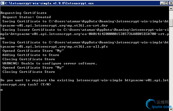Image resolution: width=173 pixels, height=111 pixels.
Task: Click the "Requesting Certificate" line
Action: coord(23,13)
